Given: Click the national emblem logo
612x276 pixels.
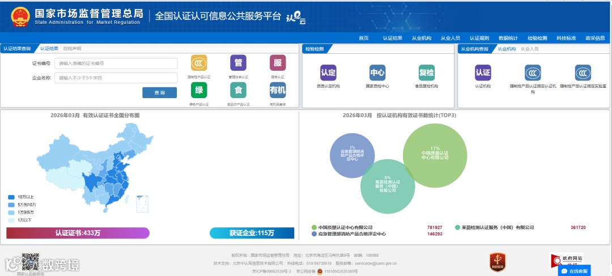Looking at the screenshot, I should [x=20, y=17].
